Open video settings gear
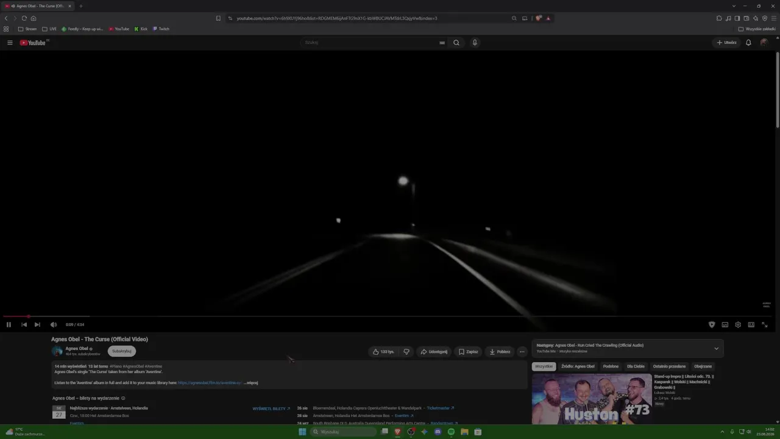780x439 pixels. 738,325
